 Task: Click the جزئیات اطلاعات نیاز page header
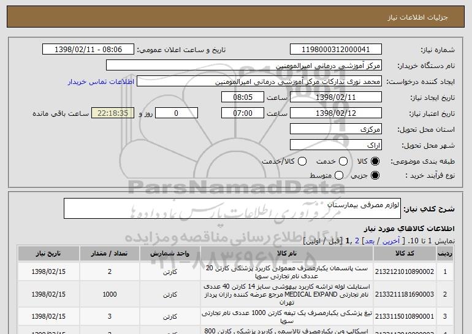[x=417, y=17]
